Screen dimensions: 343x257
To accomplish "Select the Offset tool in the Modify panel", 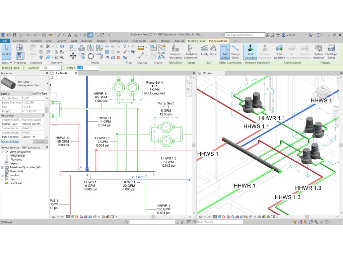I will [x=82, y=48].
